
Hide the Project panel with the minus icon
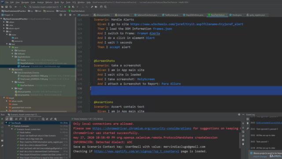(74, 15)
